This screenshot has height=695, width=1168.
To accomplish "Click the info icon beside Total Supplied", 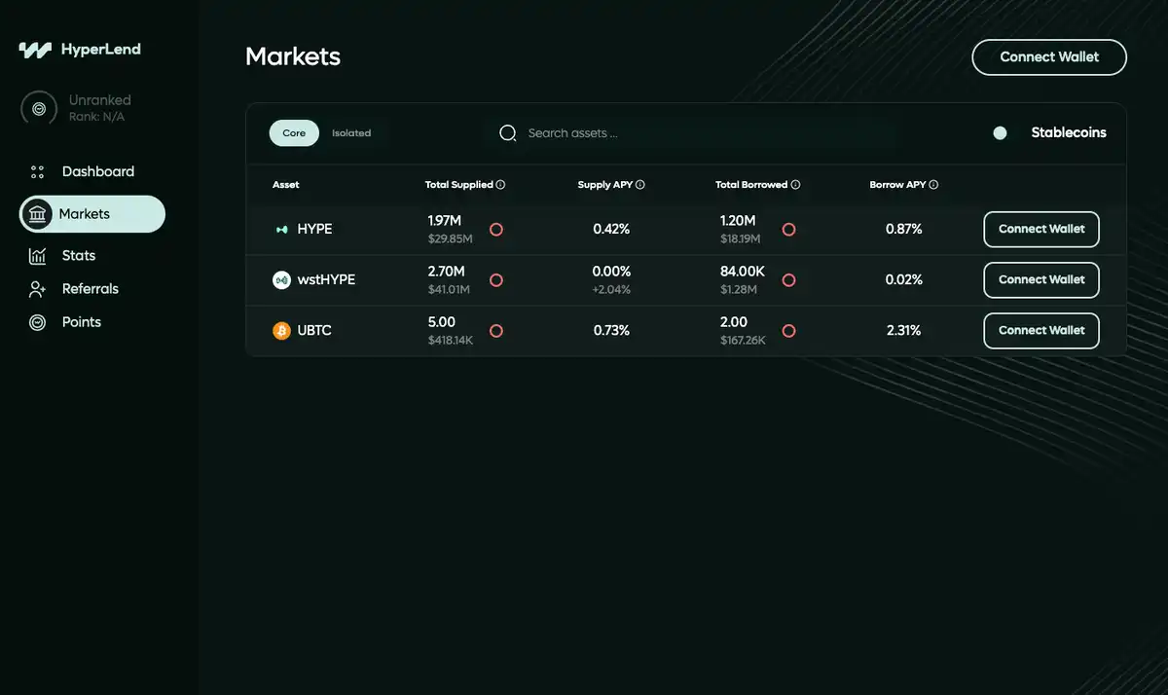I will 500,184.
